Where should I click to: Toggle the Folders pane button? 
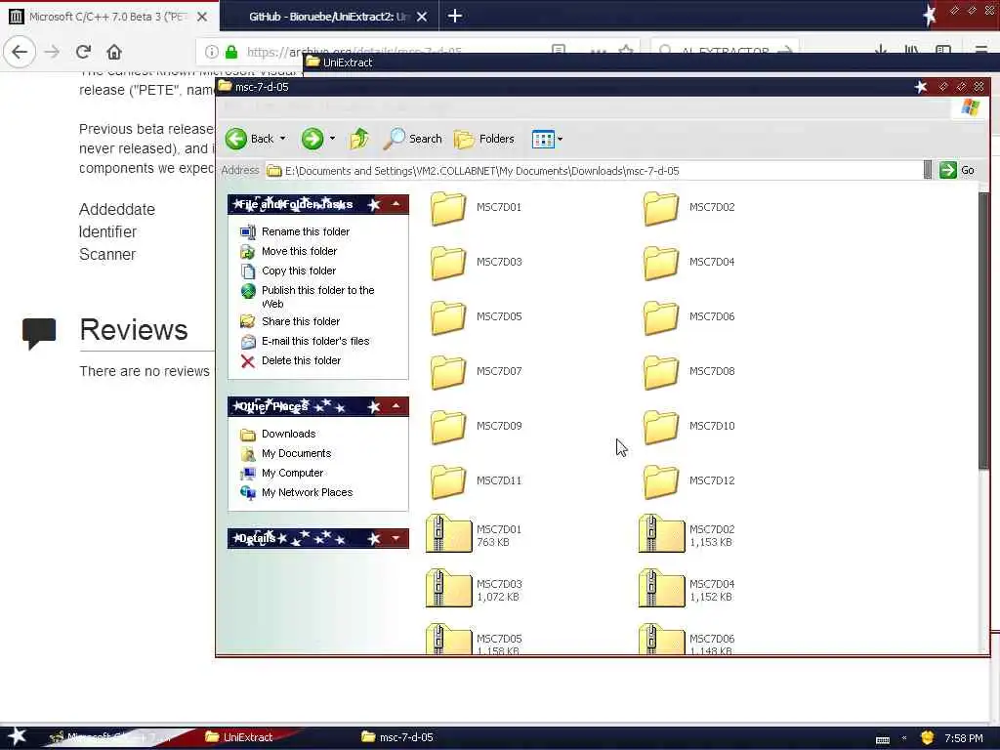coord(484,139)
